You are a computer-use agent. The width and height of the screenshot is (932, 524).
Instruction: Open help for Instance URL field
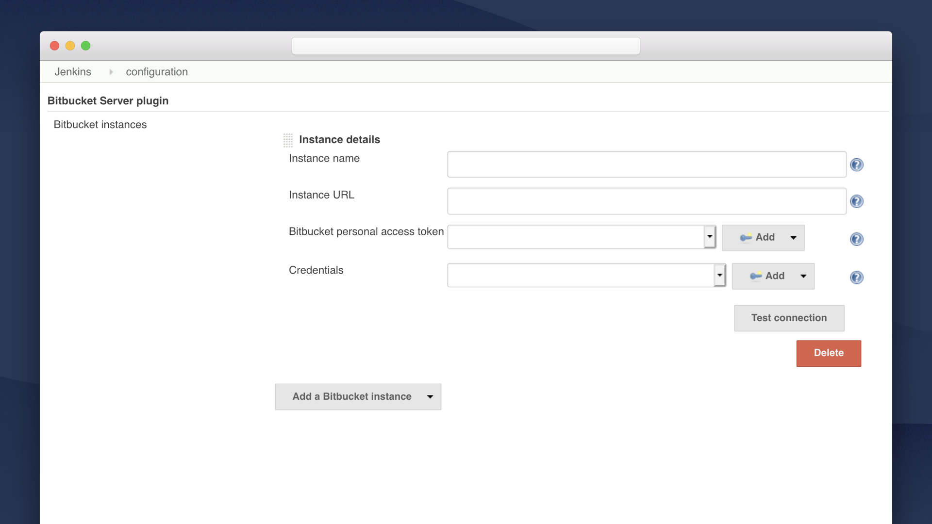point(856,201)
